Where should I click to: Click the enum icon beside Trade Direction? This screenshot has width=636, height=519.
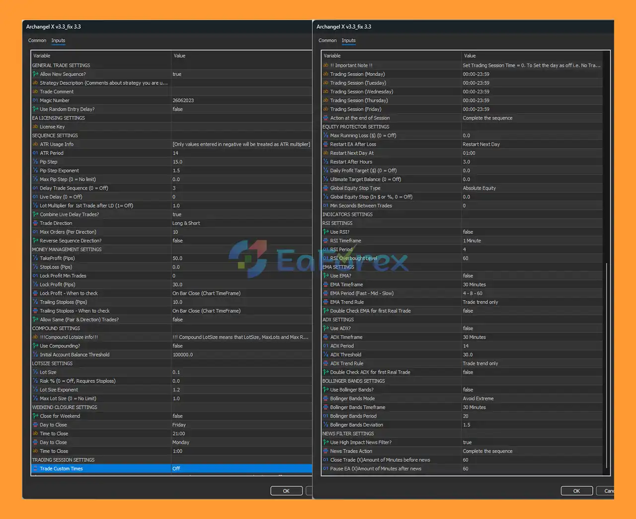(35, 223)
